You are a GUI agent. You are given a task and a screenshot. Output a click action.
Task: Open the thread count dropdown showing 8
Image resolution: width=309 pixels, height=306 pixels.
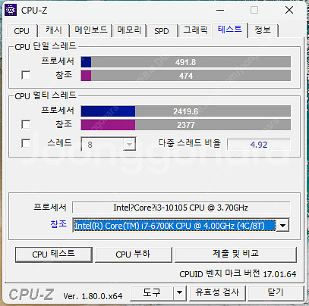[x=109, y=144]
